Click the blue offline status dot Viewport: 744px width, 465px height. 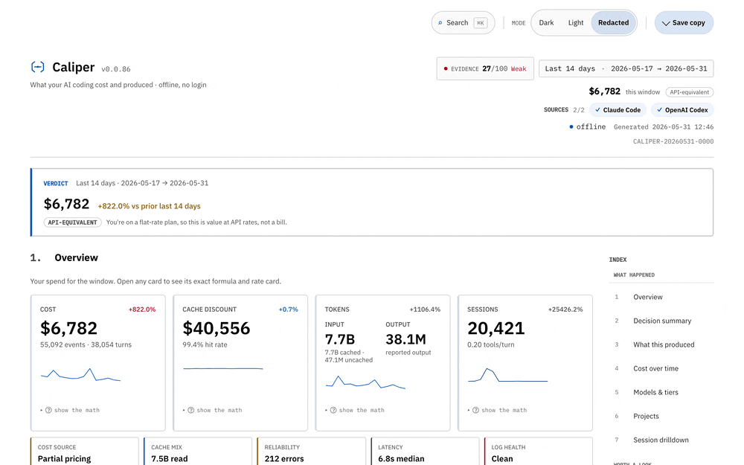571,126
